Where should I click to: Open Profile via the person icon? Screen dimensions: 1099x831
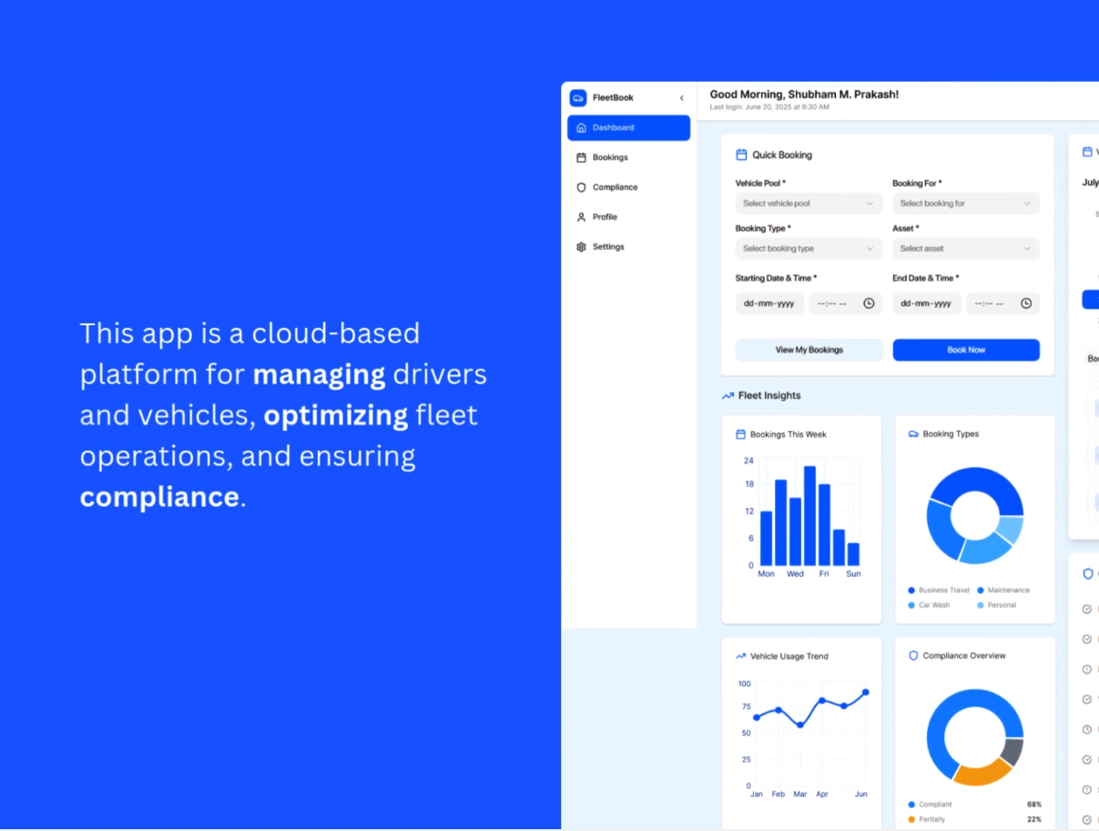(x=582, y=217)
